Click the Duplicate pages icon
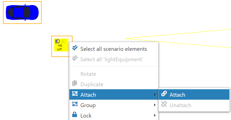This screenshot has width=231, height=120. pos(75,83)
